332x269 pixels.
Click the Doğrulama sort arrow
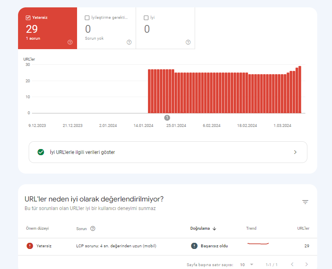tap(214, 228)
